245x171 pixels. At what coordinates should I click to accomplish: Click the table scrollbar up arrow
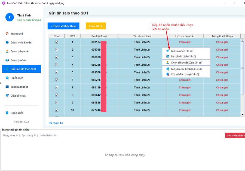click(243, 40)
